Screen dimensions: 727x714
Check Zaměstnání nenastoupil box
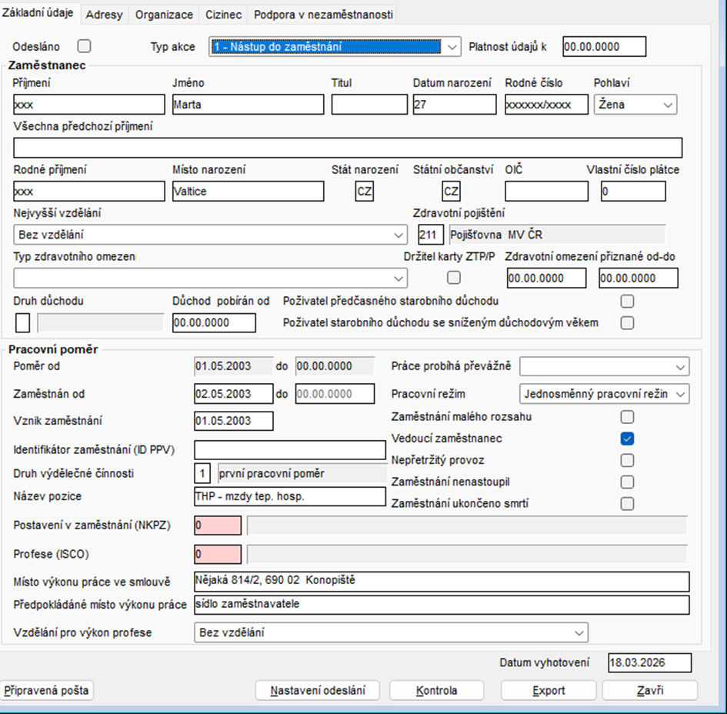(627, 482)
